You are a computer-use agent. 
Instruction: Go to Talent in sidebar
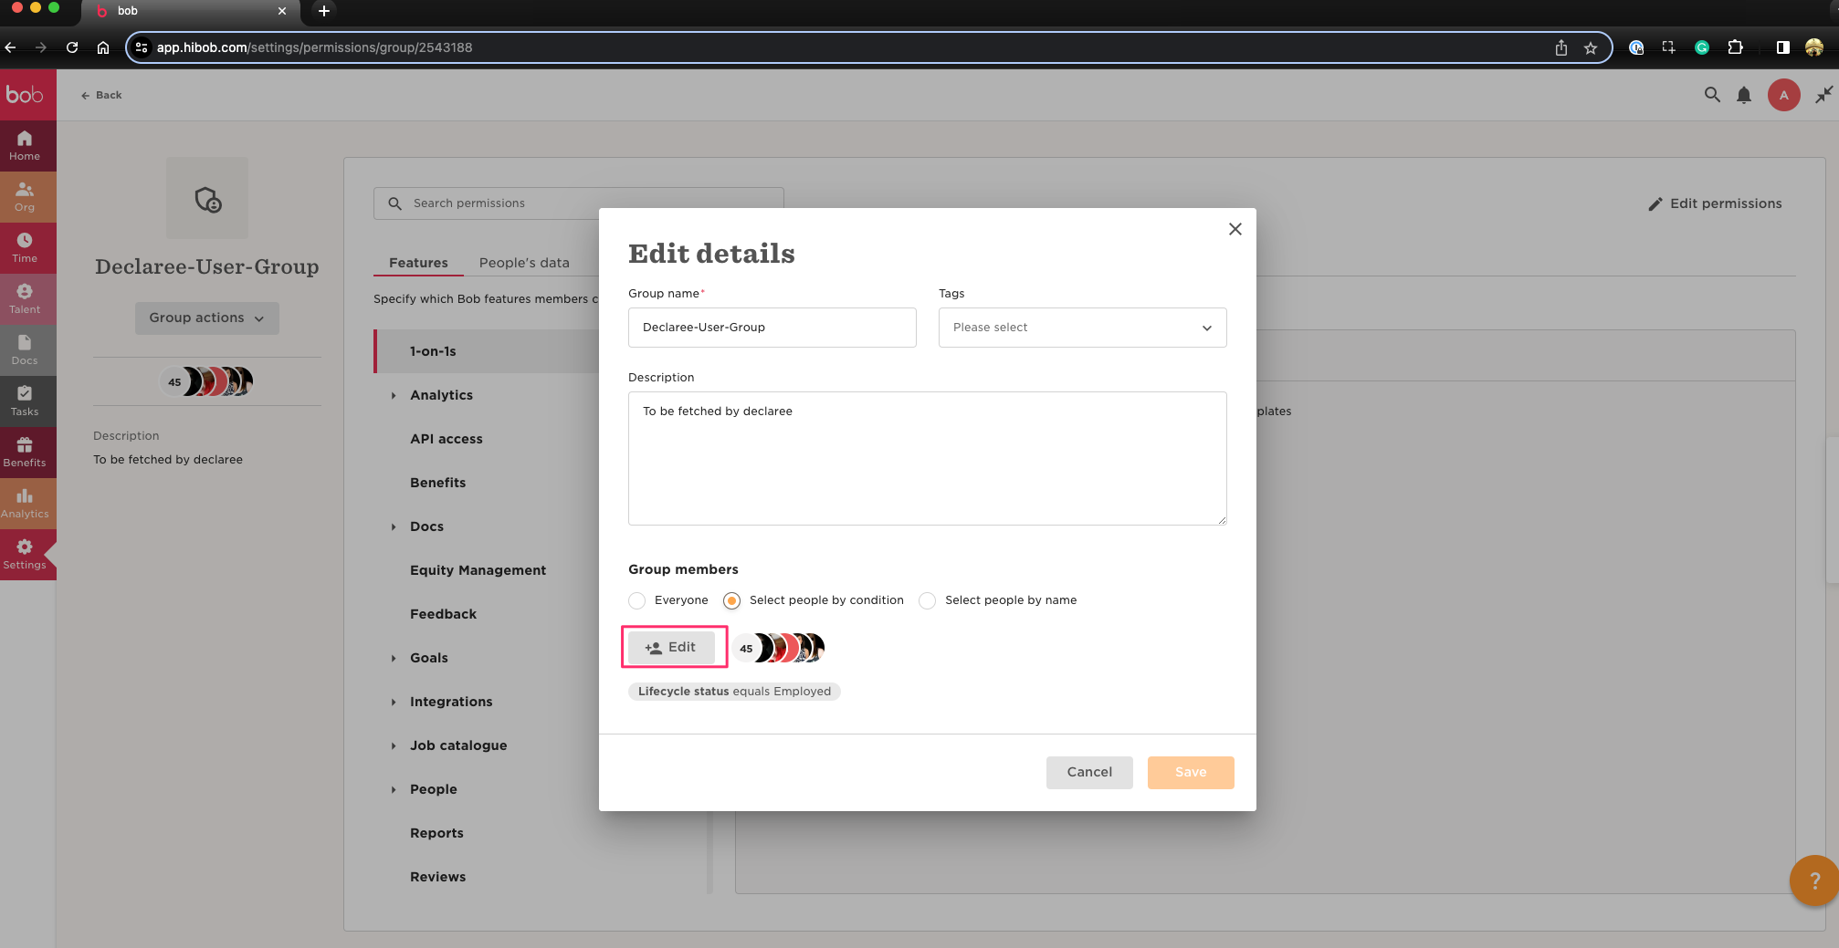[x=25, y=298]
